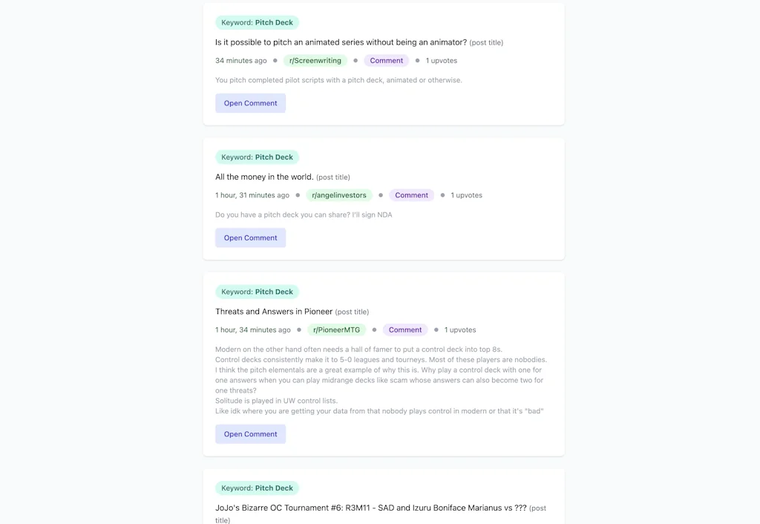Select the Pitch Deck keyword on the JoJo's tournament card

pyautogui.click(x=257, y=488)
